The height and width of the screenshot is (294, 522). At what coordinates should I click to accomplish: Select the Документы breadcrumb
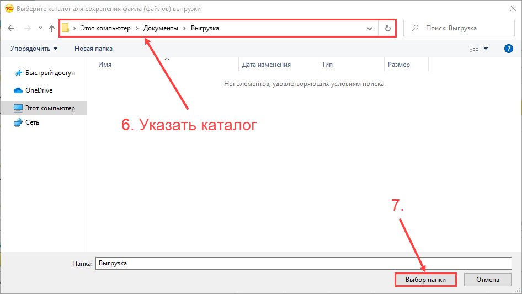(x=161, y=28)
